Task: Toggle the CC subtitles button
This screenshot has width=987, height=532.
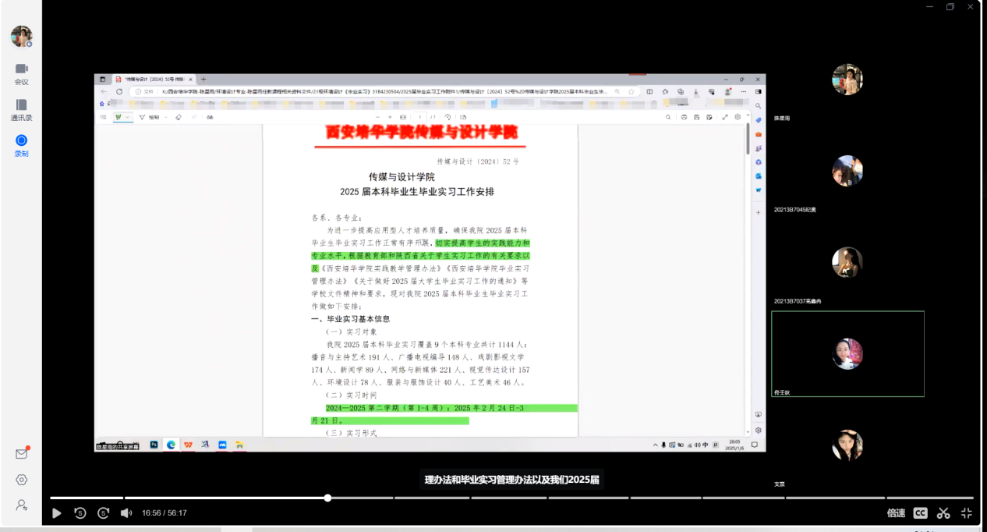Action: (x=921, y=512)
